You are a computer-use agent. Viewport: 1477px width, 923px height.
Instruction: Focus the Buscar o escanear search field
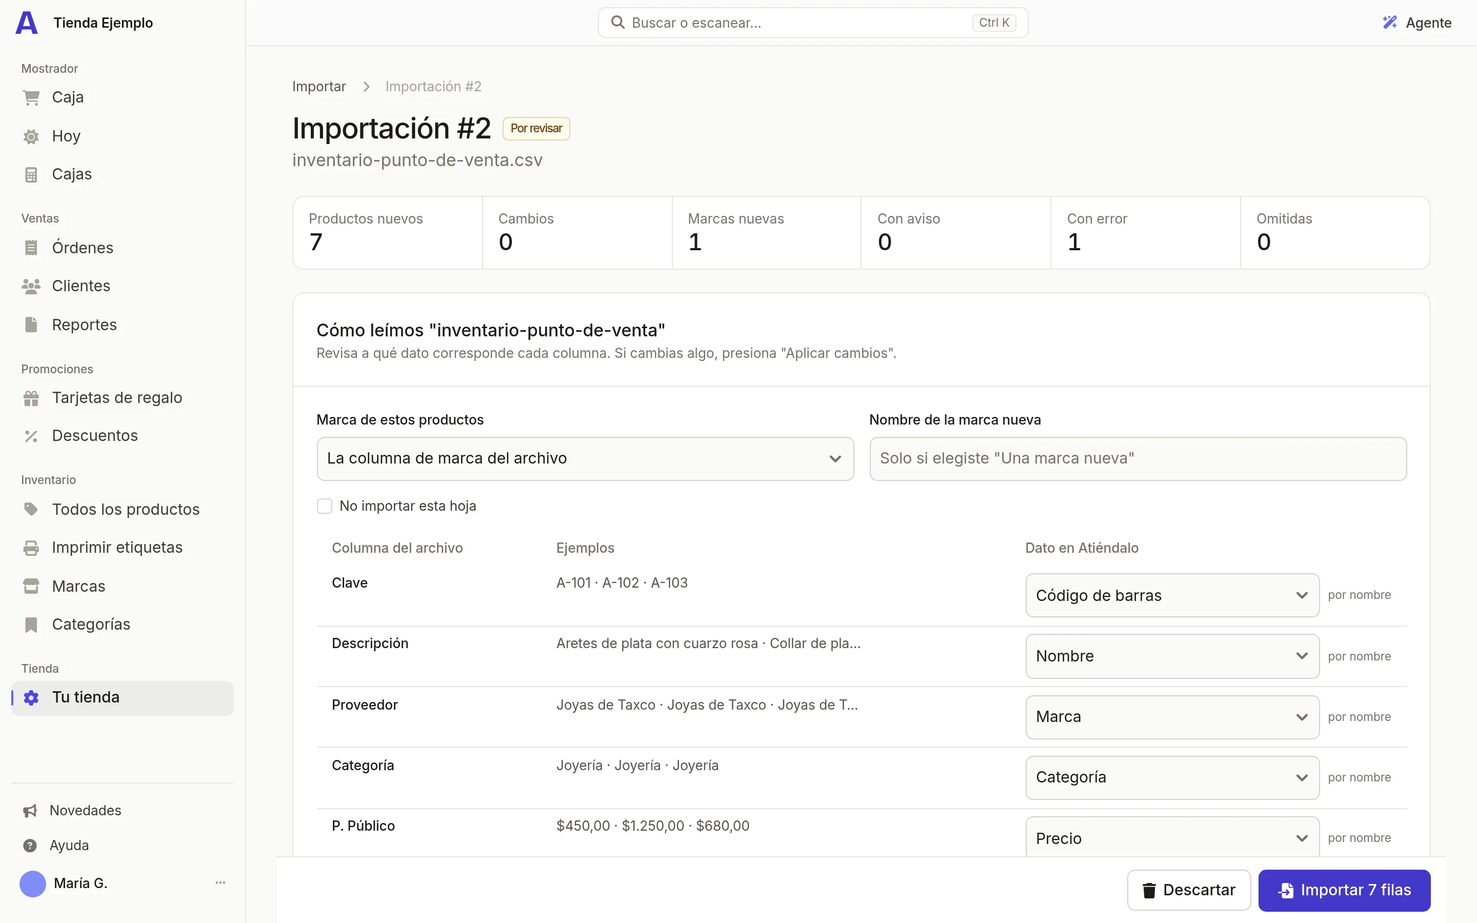(812, 23)
